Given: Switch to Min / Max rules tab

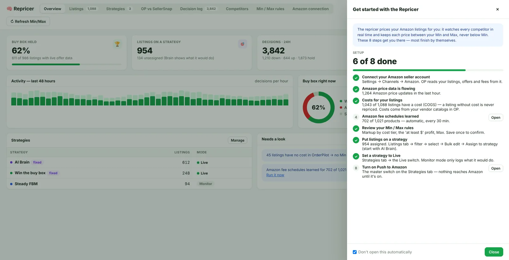Looking at the screenshot, I should pos(270,9).
